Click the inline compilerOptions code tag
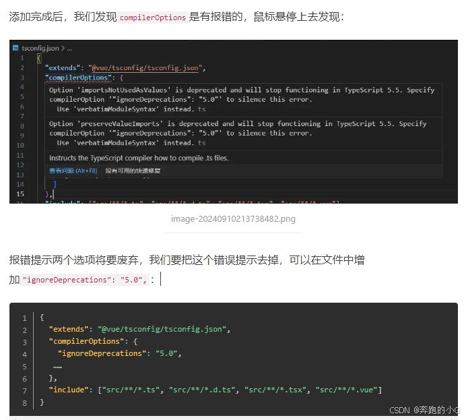The height and width of the screenshot is (420, 466). pyautogui.click(x=153, y=18)
